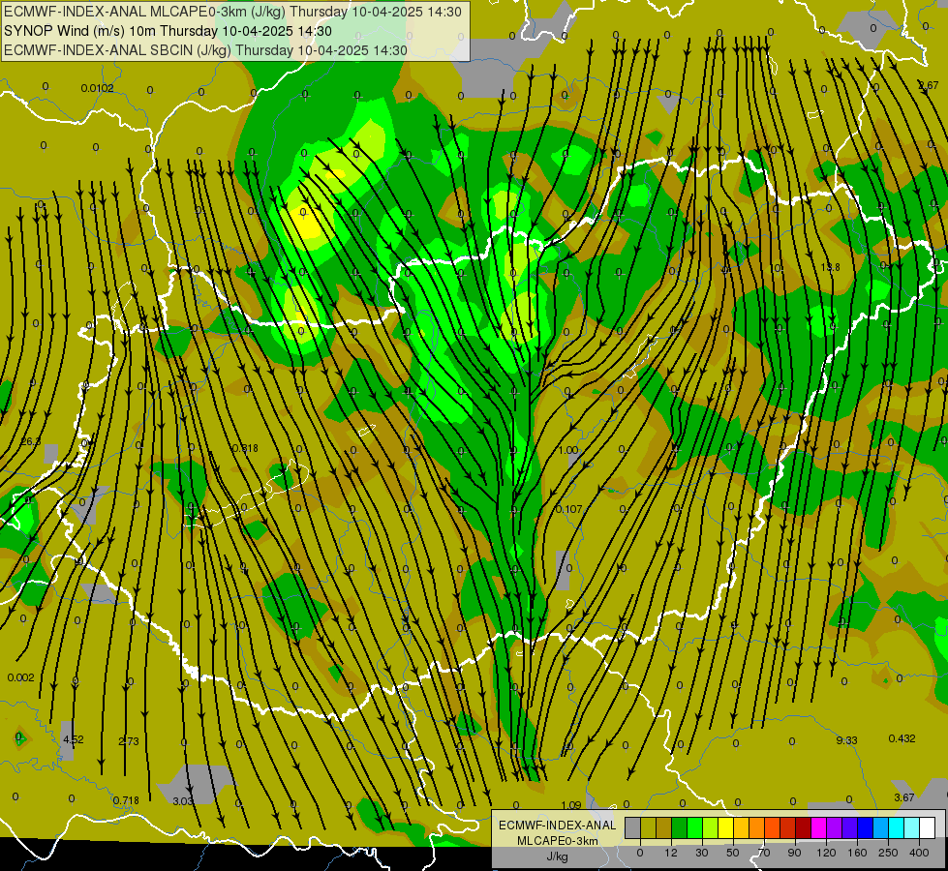
Task: Click the map value 0.818
Action: click(245, 448)
